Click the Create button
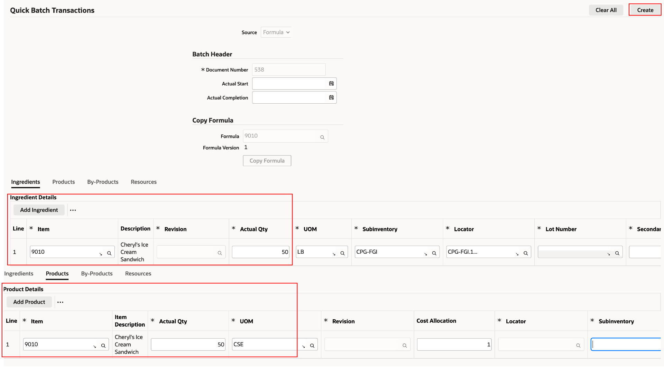Viewport: 664px width, 367px height. pos(645,10)
